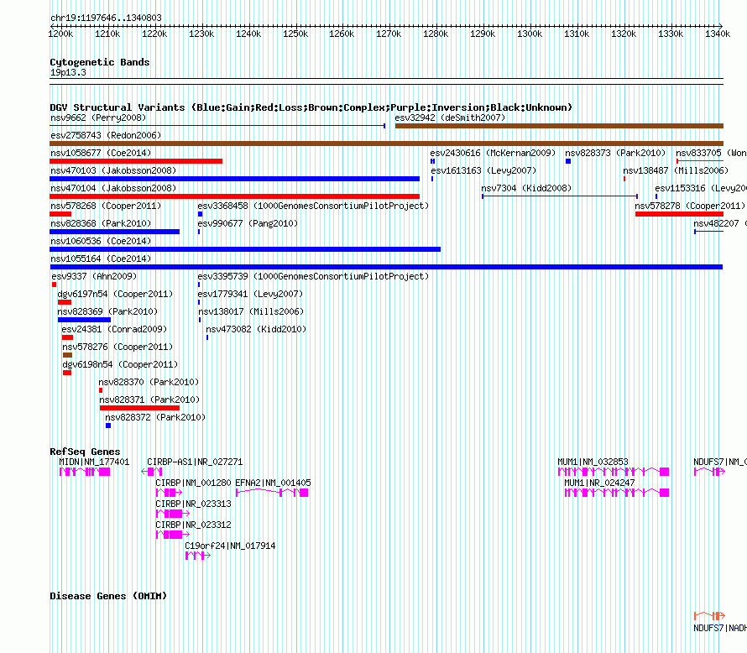The image size is (747, 653).
Task: Click the 1300k mark on the ruler
Action: click(x=530, y=34)
